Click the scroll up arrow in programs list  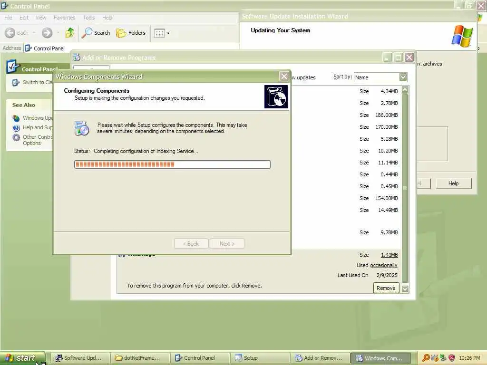pyautogui.click(x=405, y=90)
